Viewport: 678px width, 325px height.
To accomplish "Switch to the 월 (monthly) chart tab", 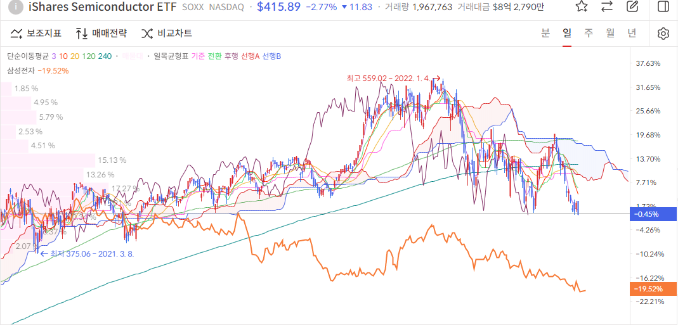I will [x=610, y=33].
